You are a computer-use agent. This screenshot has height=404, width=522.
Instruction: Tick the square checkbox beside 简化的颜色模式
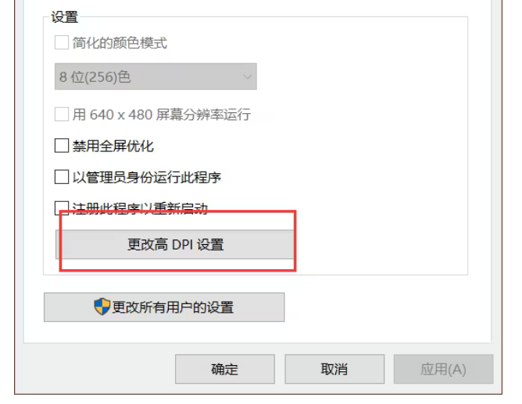pyautogui.click(x=62, y=43)
